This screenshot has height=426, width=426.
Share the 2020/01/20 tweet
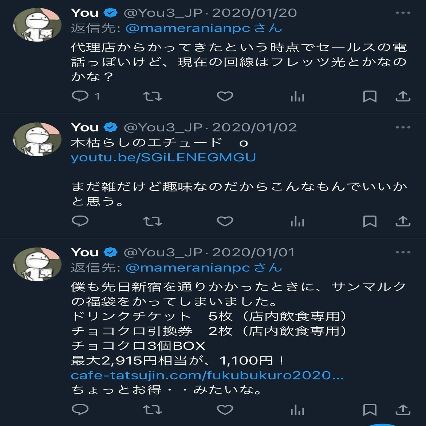tap(403, 96)
